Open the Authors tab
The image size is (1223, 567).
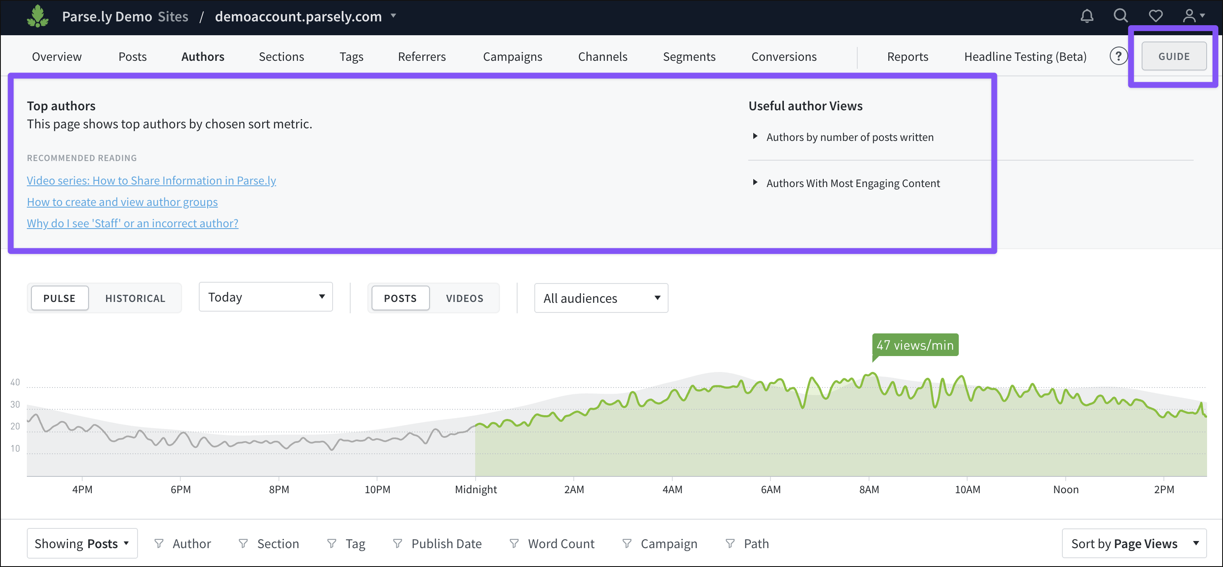click(203, 57)
